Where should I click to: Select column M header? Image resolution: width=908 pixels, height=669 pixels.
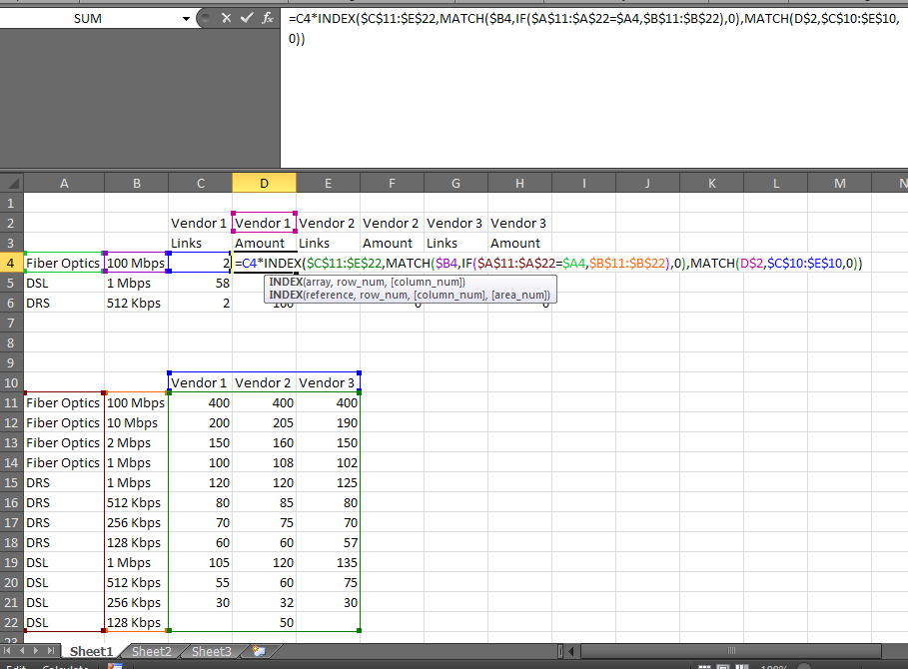[840, 184]
